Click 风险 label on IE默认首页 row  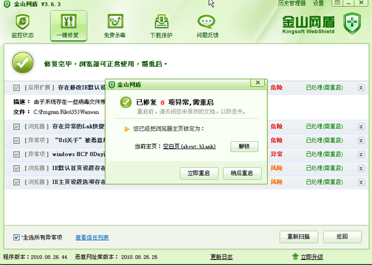[277, 168]
